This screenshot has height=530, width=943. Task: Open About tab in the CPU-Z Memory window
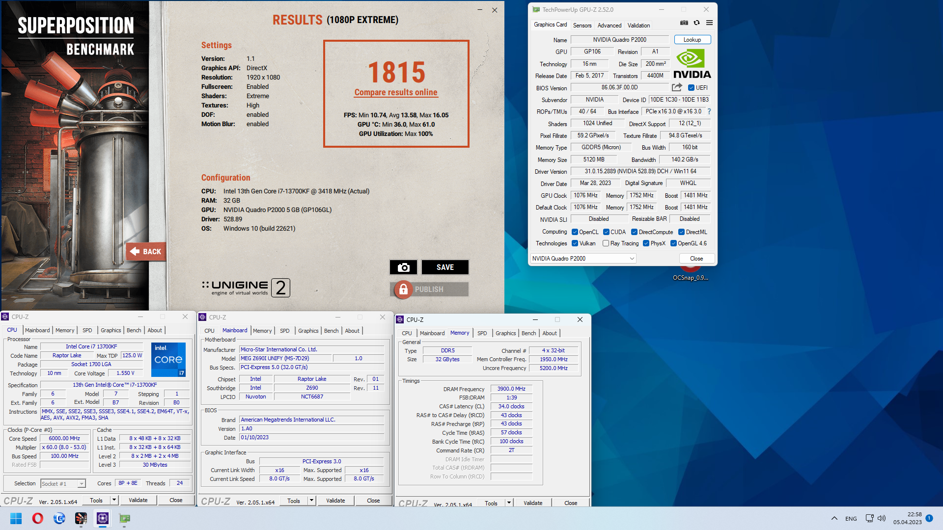(550, 333)
